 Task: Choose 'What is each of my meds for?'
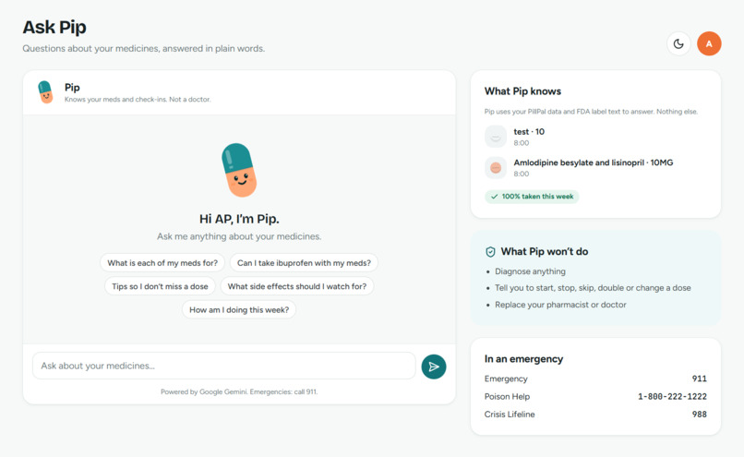[162, 263]
